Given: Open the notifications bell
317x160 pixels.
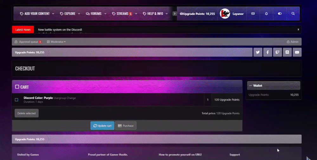Looking at the screenshot, I should pos(266,14).
